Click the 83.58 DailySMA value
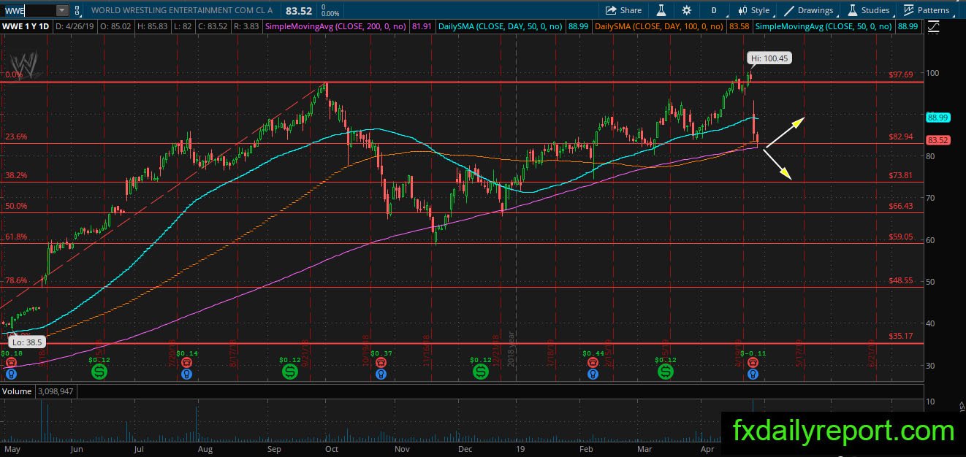The width and height of the screenshot is (966, 457). click(x=739, y=26)
